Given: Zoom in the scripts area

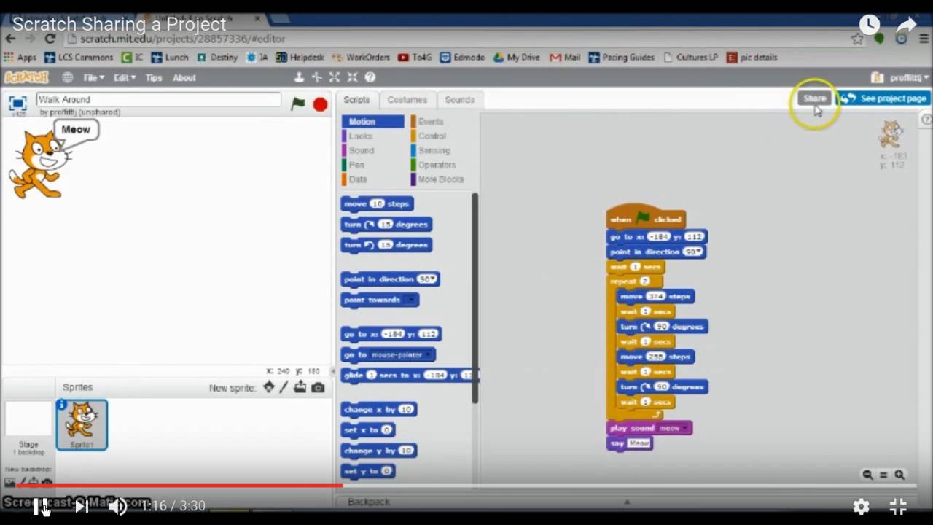Looking at the screenshot, I should (899, 475).
